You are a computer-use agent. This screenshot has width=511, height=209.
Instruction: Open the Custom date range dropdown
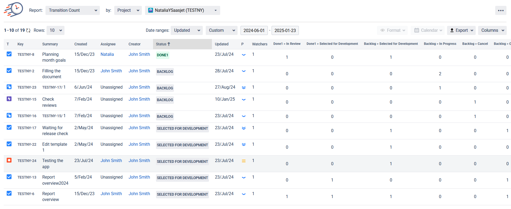(222, 30)
